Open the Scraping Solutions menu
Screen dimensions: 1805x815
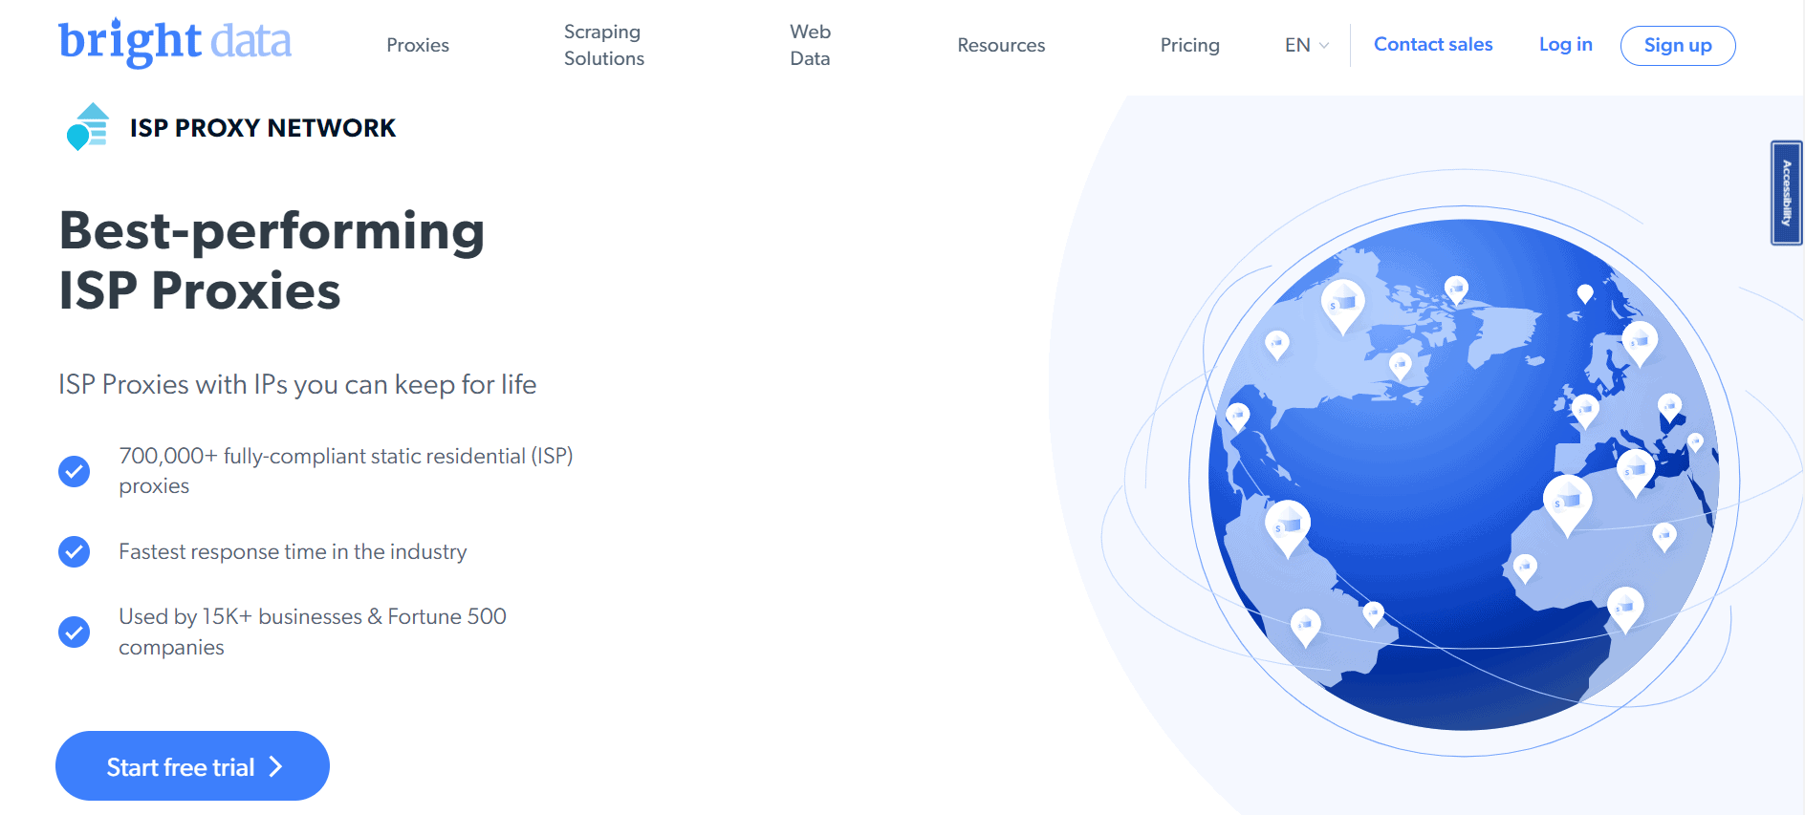pyautogui.click(x=604, y=45)
